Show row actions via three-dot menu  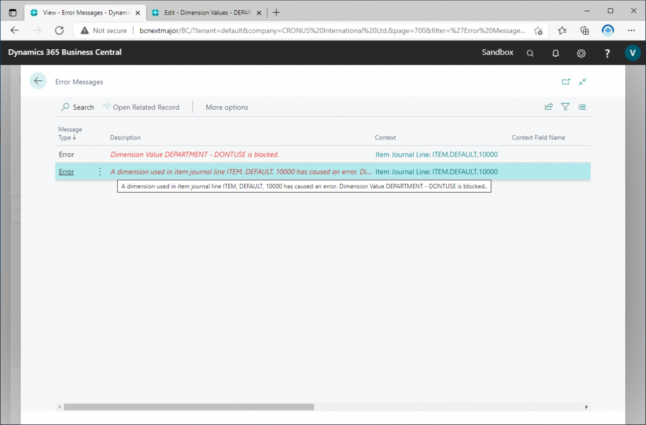[x=100, y=172]
